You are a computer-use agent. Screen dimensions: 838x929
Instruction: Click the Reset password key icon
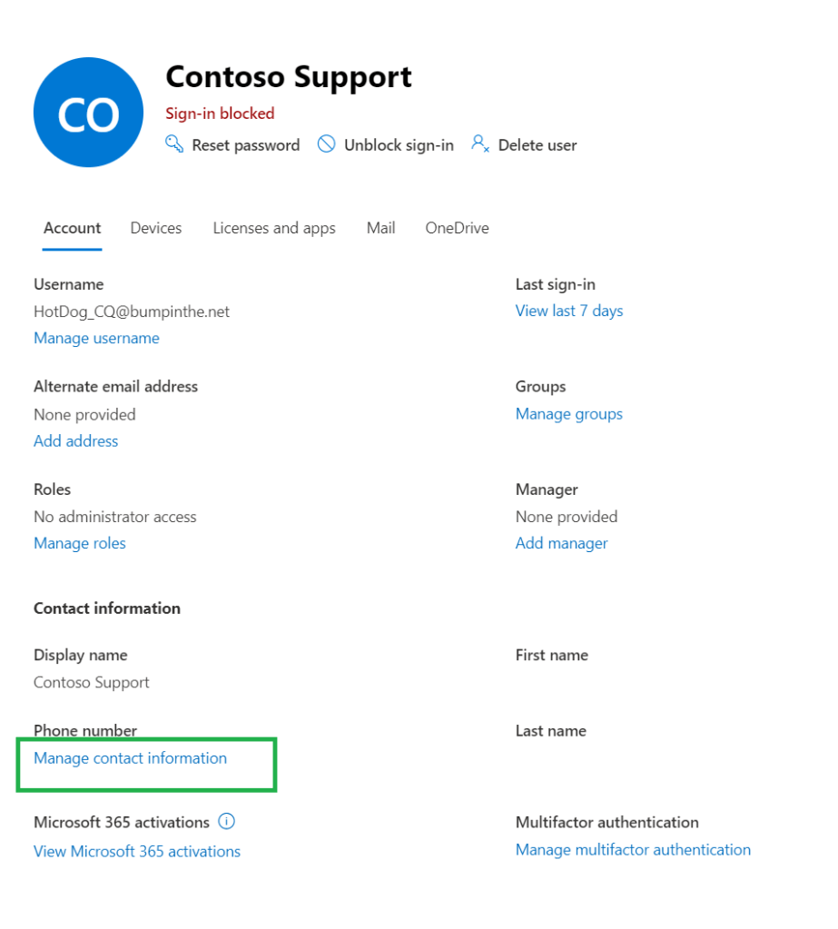pyautogui.click(x=174, y=144)
